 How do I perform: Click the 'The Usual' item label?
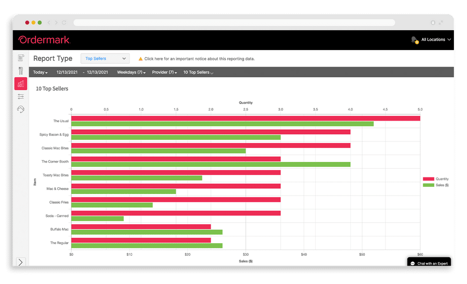(61, 121)
